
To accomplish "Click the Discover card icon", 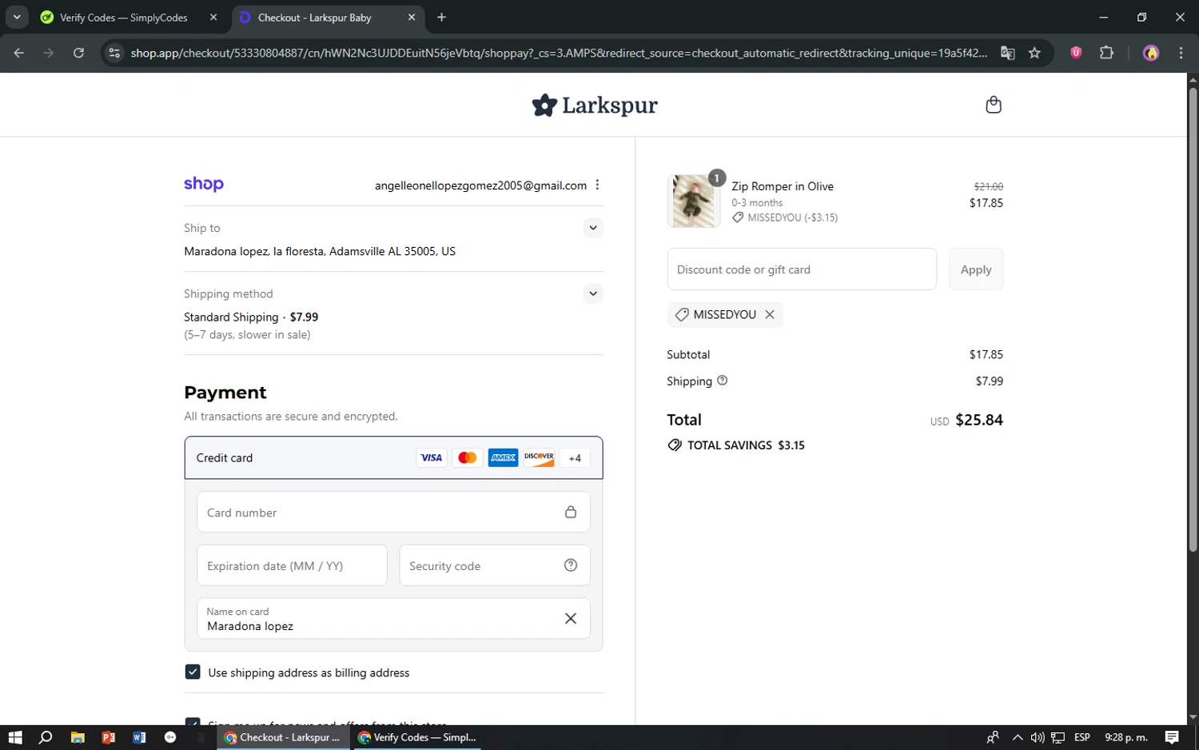I will coord(539,457).
